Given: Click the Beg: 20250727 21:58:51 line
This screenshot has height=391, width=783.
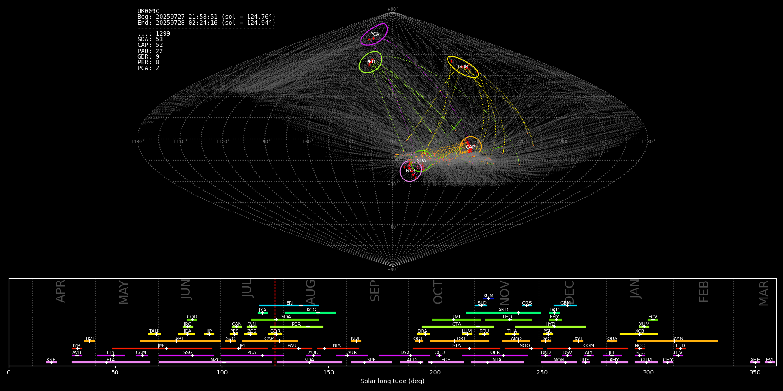Looking at the screenshot, I should pos(207,17).
